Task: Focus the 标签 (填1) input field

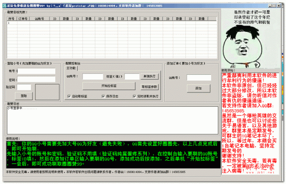Action: coord(132,77)
